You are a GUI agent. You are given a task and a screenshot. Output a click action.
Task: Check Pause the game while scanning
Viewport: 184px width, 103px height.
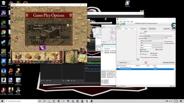(141, 57)
